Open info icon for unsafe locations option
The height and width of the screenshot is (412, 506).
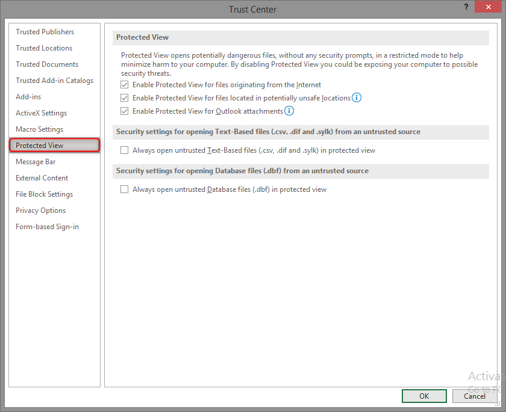coord(356,97)
